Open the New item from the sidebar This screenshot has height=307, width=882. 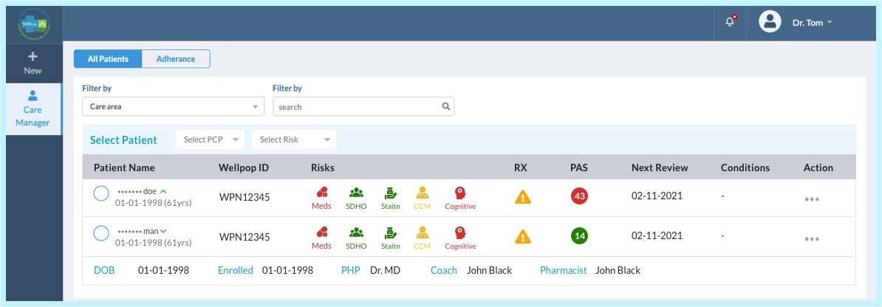coord(33,63)
